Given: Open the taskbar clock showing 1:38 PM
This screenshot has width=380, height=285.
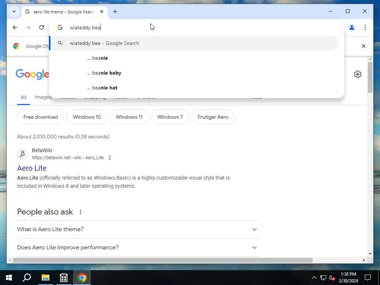Looking at the screenshot, I should [348, 278].
